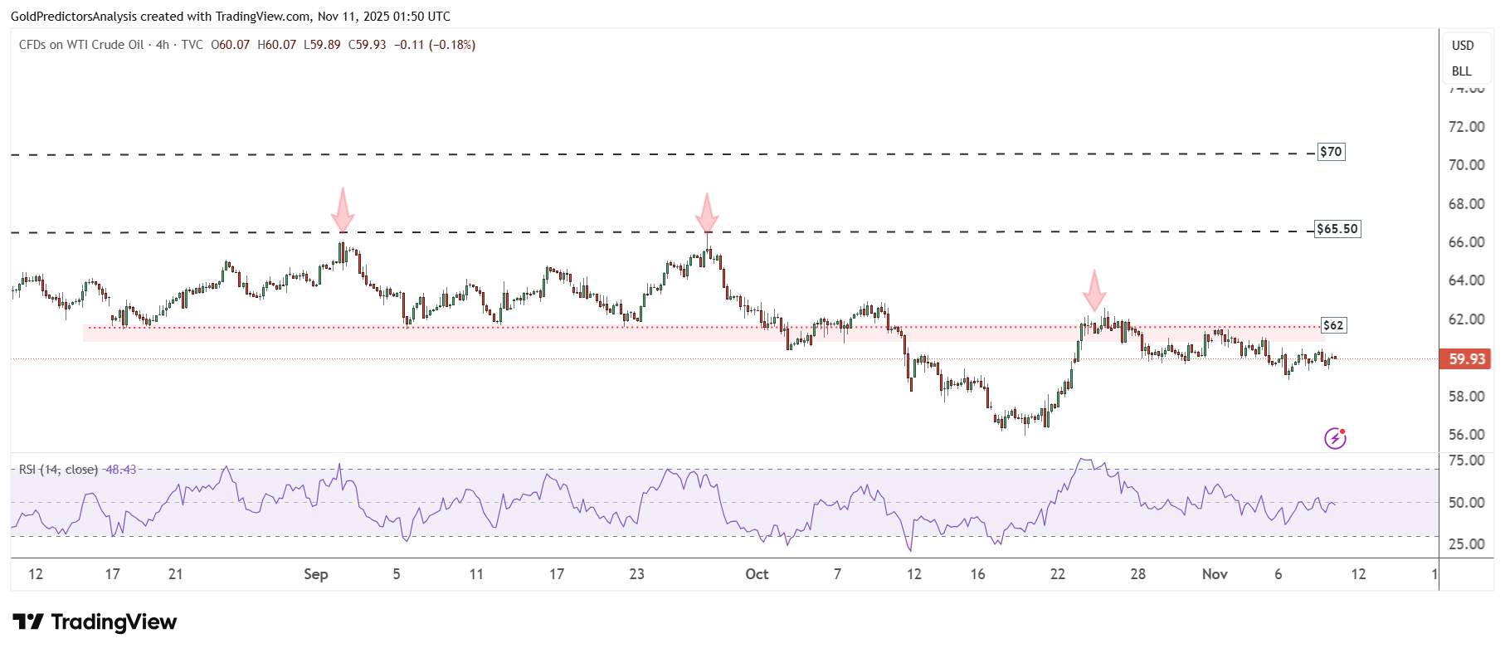1505x653 pixels.
Task: Click the purple lightning bolt icon
Action: pos(1334,438)
